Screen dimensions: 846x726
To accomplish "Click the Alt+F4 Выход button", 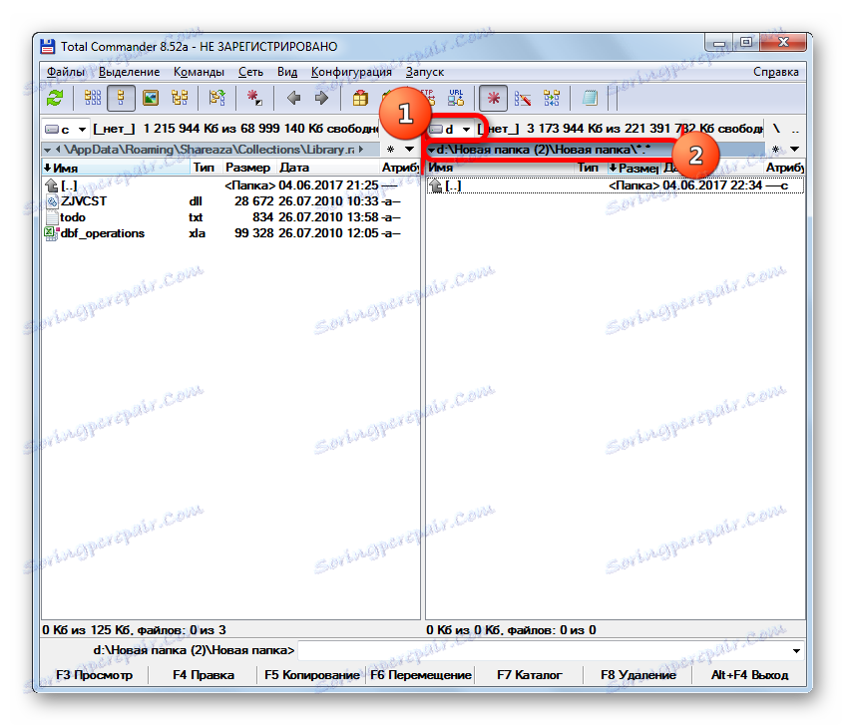I will point(749,675).
